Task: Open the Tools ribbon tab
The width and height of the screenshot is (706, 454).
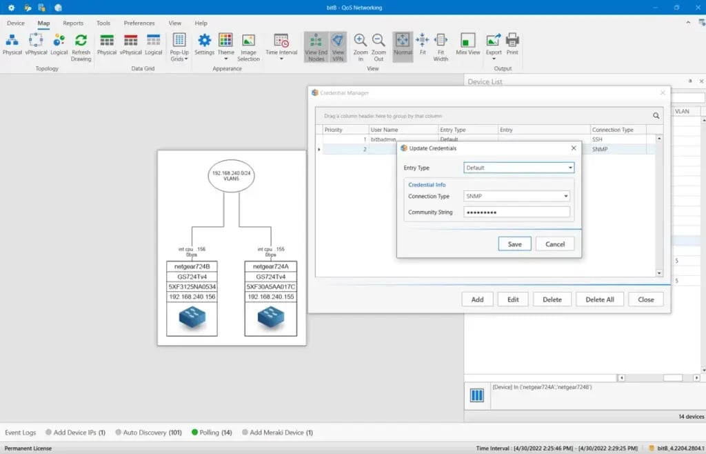Action: pos(103,23)
